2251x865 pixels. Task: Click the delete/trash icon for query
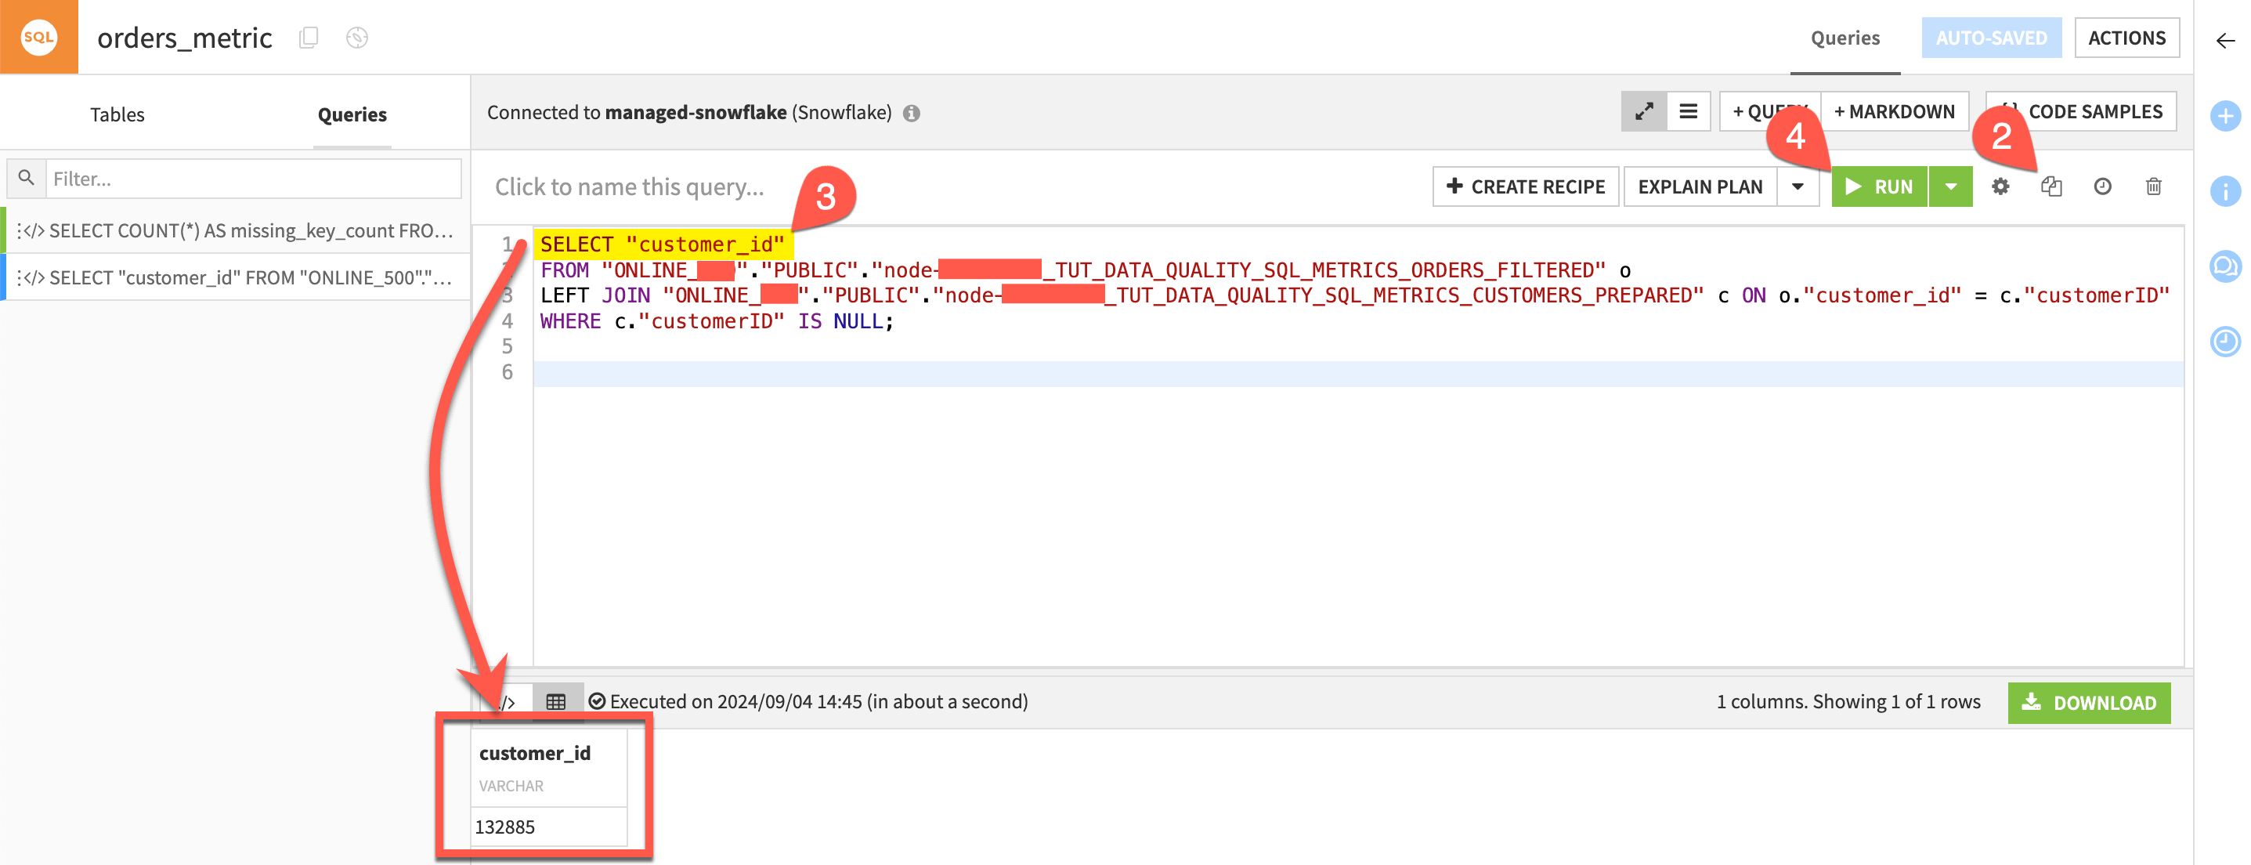(2153, 186)
